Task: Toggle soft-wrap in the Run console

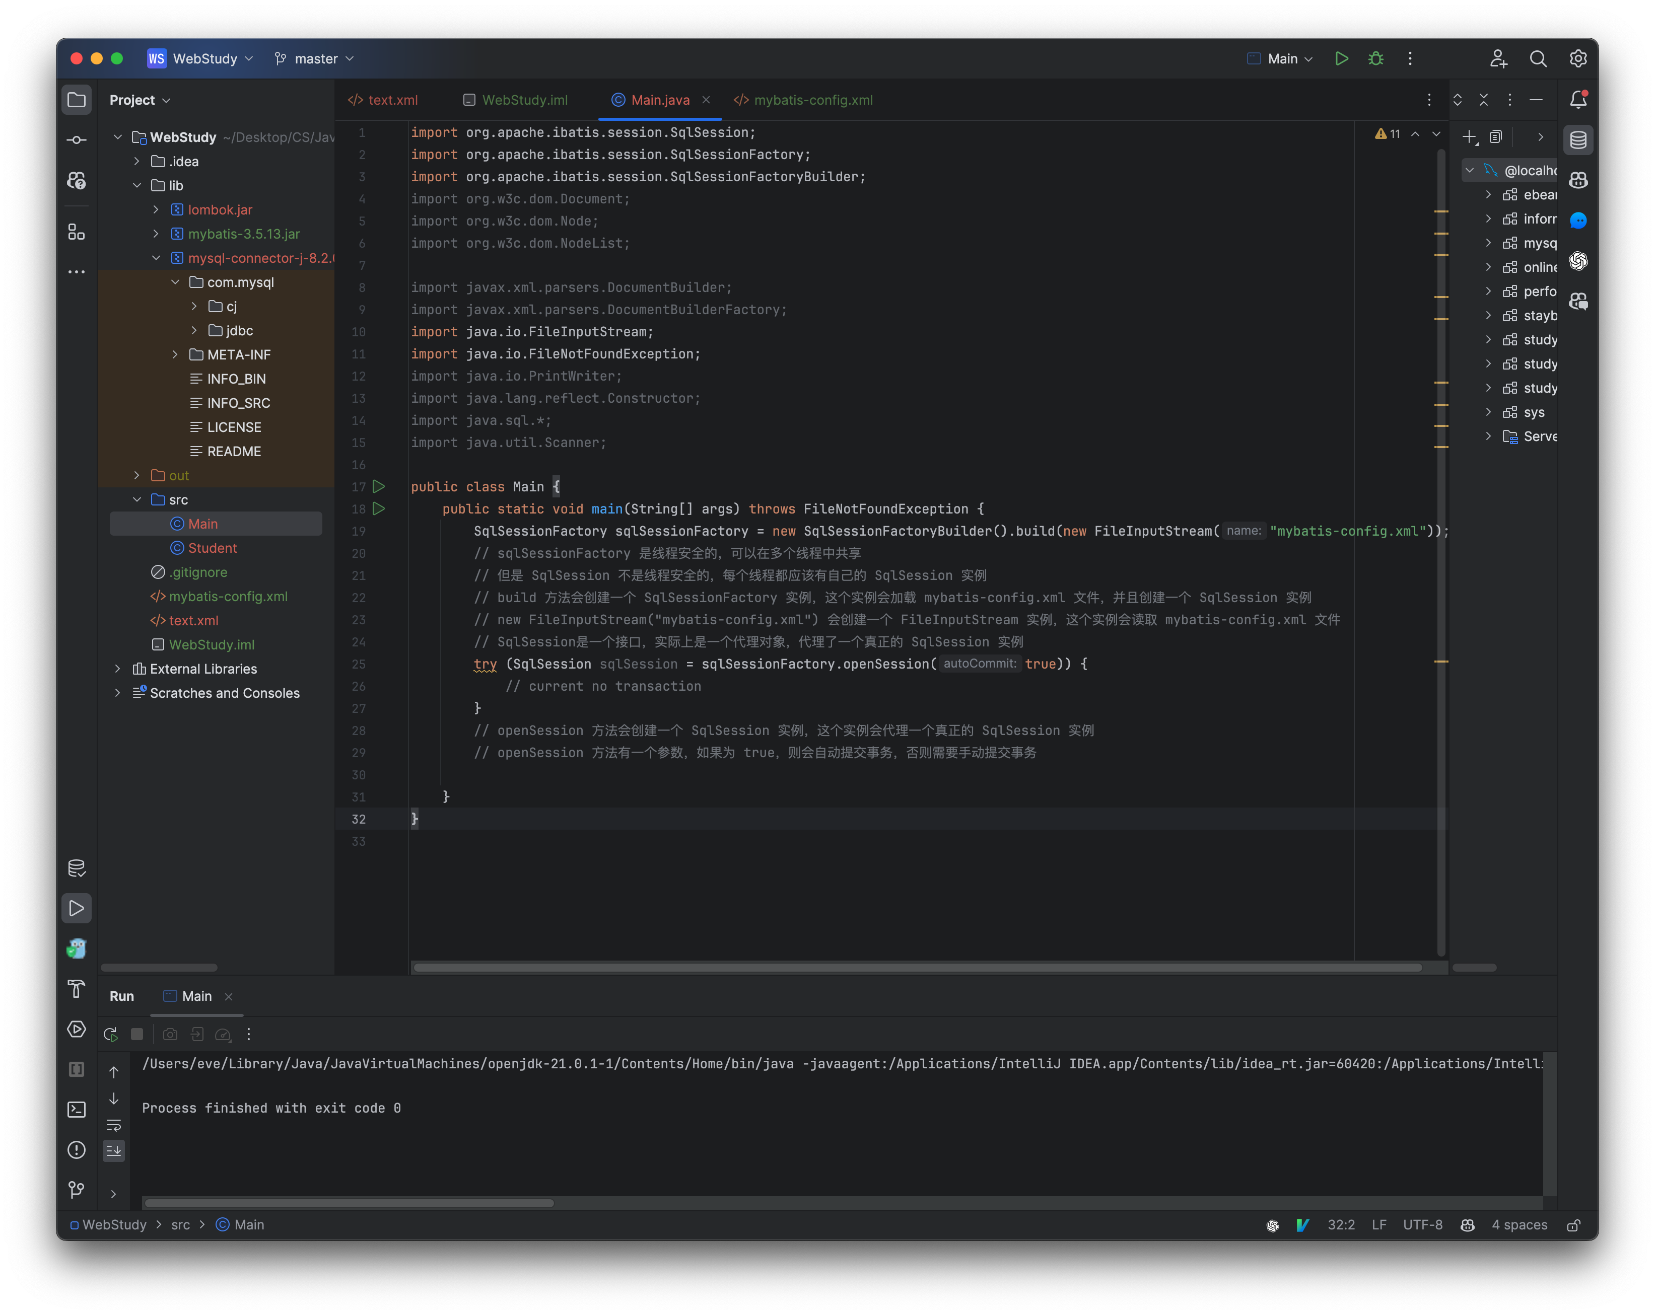Action: [114, 1126]
